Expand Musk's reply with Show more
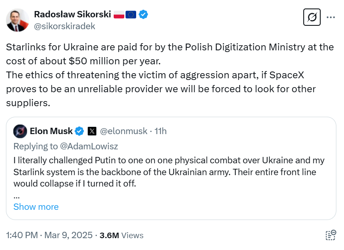The image size is (344, 250). tap(36, 207)
